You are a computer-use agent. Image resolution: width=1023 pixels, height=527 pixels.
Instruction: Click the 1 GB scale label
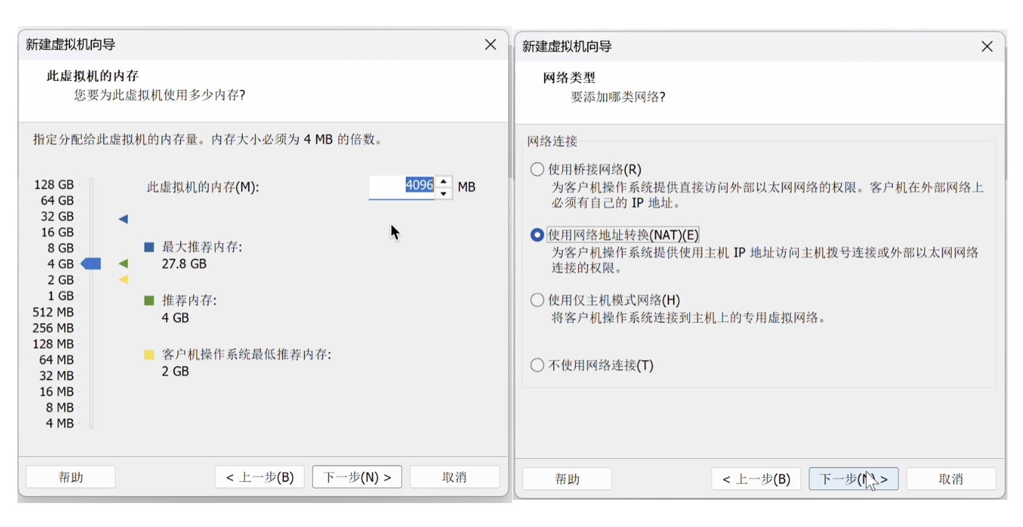coord(60,296)
